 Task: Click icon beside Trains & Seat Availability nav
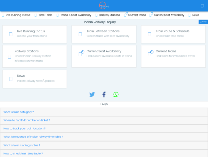pos(58,15)
